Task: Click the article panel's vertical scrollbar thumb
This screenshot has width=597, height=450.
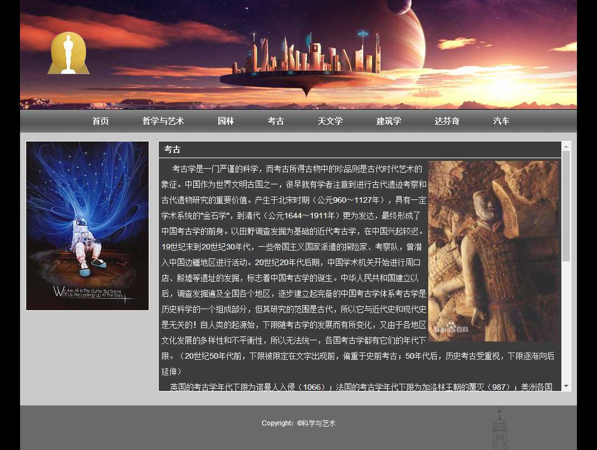Action: click(x=566, y=206)
